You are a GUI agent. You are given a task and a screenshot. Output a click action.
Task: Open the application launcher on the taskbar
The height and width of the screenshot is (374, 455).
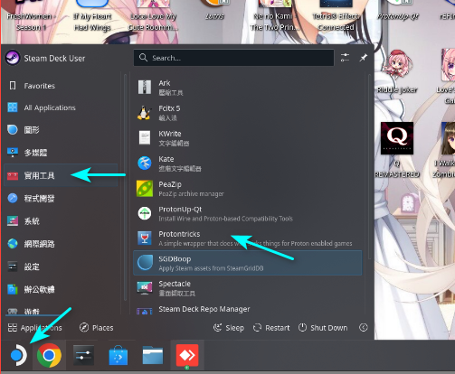18,355
